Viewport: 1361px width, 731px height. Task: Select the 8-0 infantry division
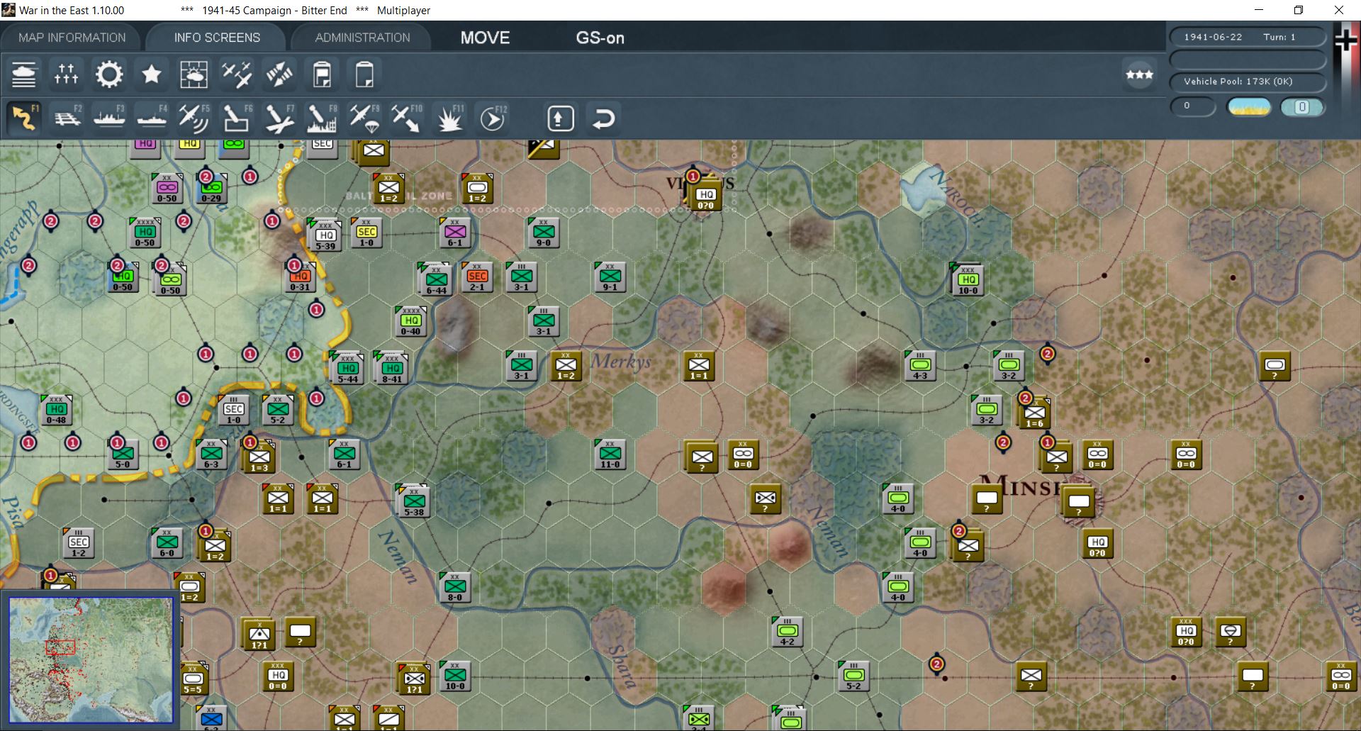454,587
